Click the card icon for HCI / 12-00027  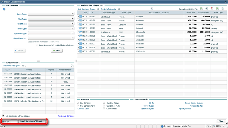(x=81, y=44)
